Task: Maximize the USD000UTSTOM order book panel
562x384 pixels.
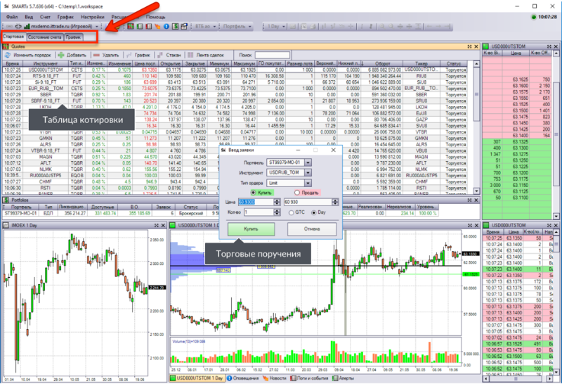Action: coord(549,46)
